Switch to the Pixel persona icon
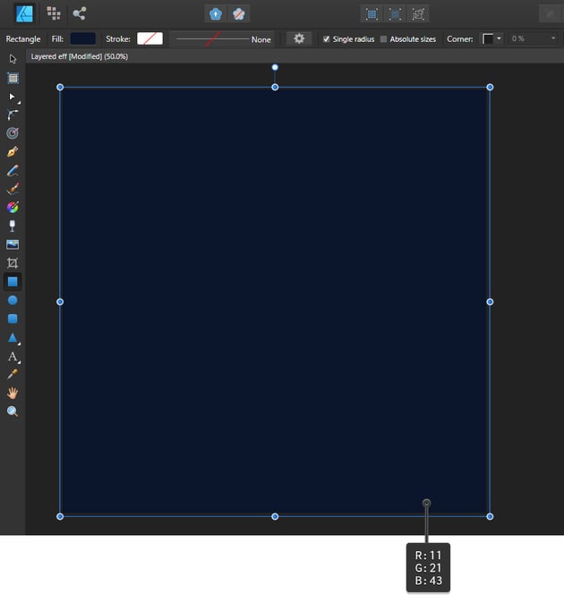Image resolution: width=564 pixels, height=603 pixels. click(x=54, y=13)
